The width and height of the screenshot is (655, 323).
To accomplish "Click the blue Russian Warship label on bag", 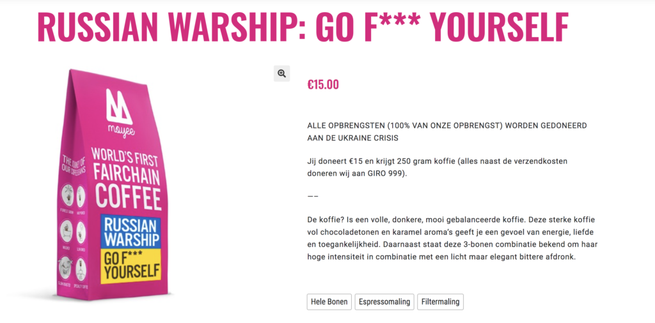I will pyautogui.click(x=130, y=233).
